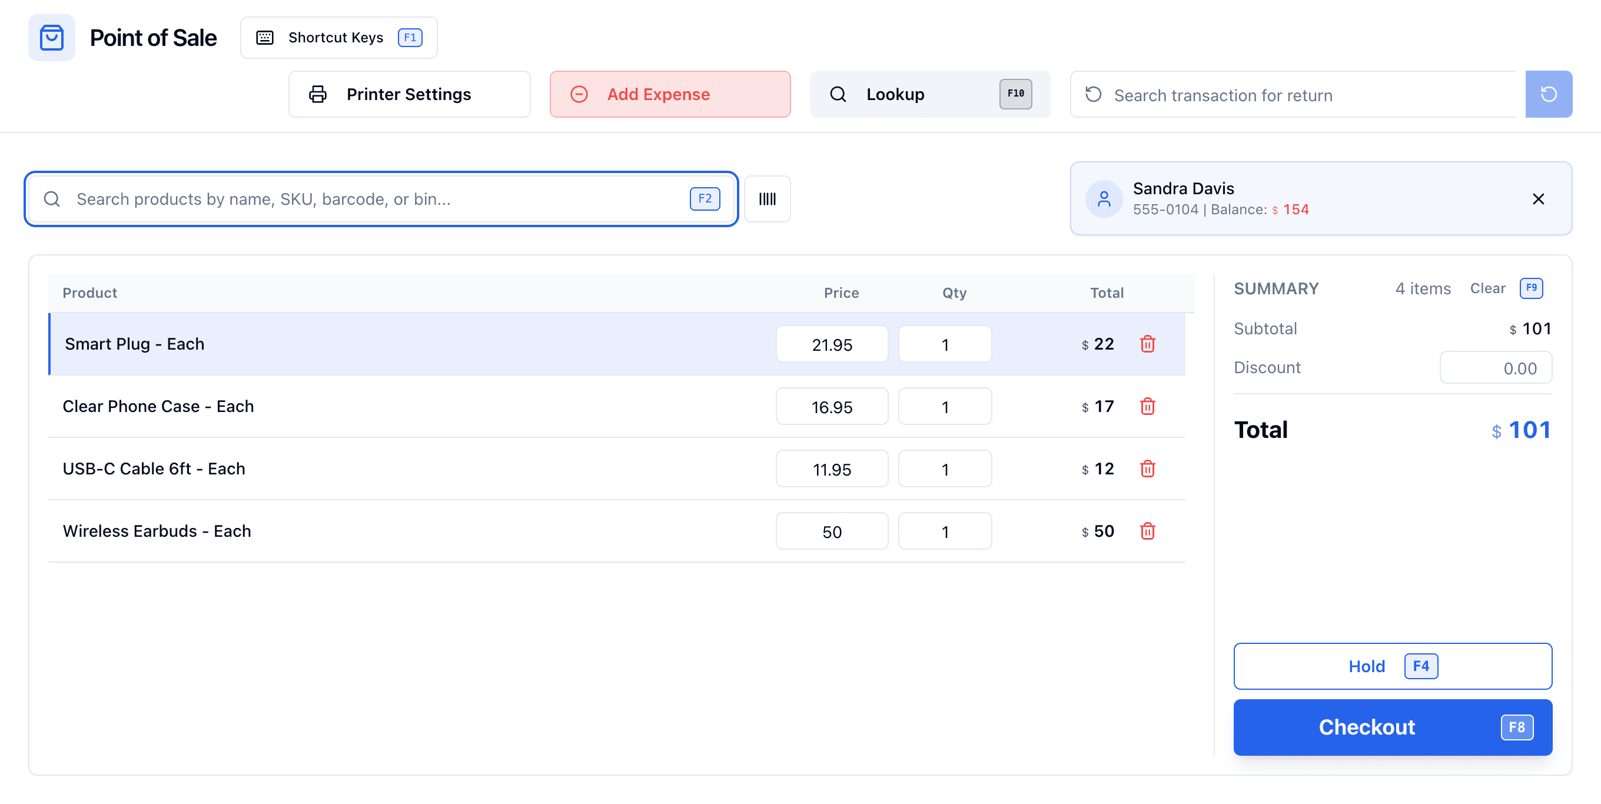Click the F2 shortcut badge in search

(704, 199)
